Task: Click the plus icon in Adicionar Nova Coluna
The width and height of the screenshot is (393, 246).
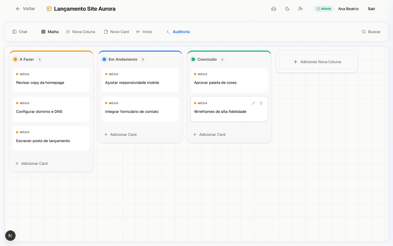Action: (x=296, y=62)
